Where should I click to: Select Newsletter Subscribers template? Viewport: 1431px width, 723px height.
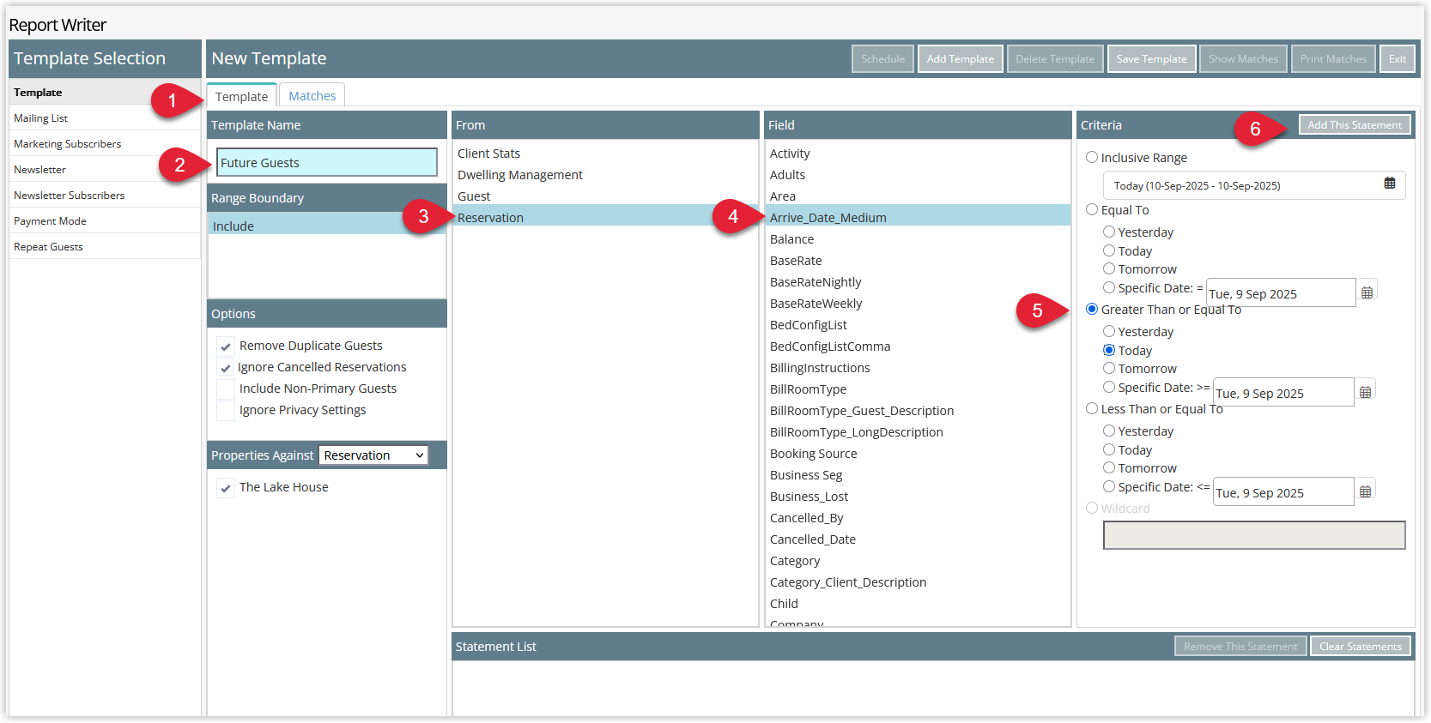[x=105, y=195]
